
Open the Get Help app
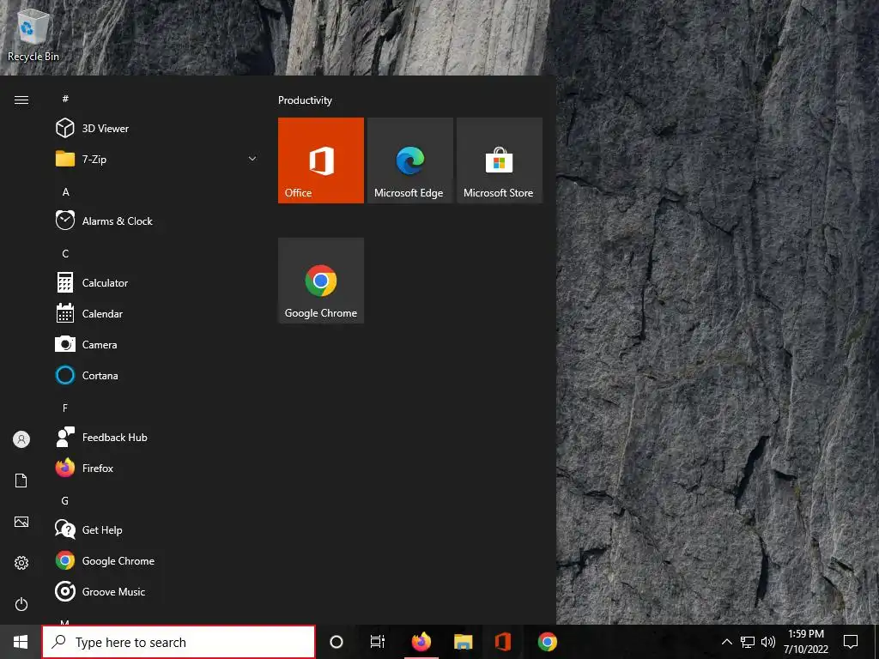pyautogui.click(x=157, y=529)
